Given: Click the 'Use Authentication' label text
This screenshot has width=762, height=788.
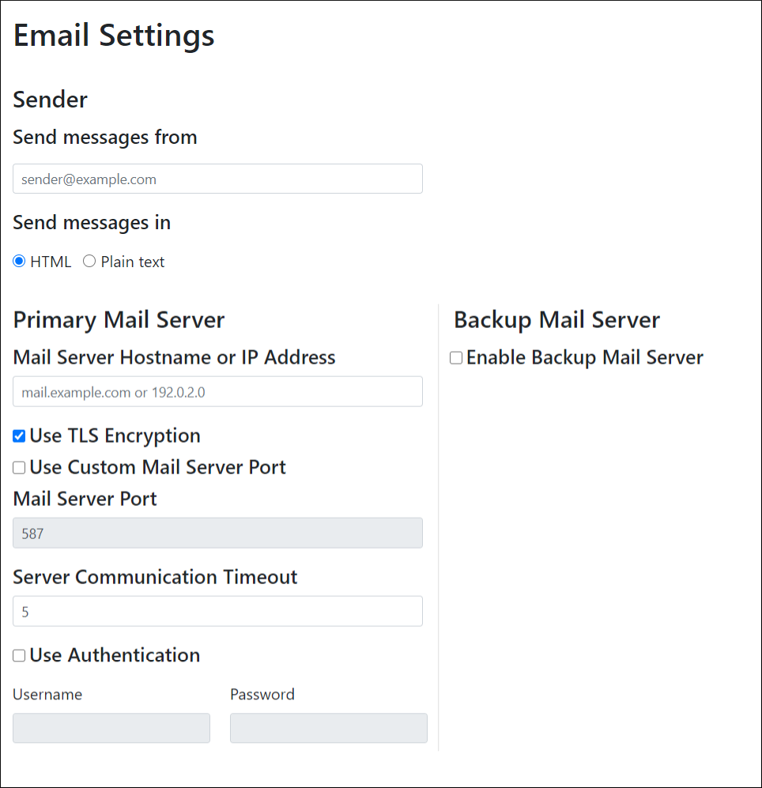Looking at the screenshot, I should (x=115, y=655).
